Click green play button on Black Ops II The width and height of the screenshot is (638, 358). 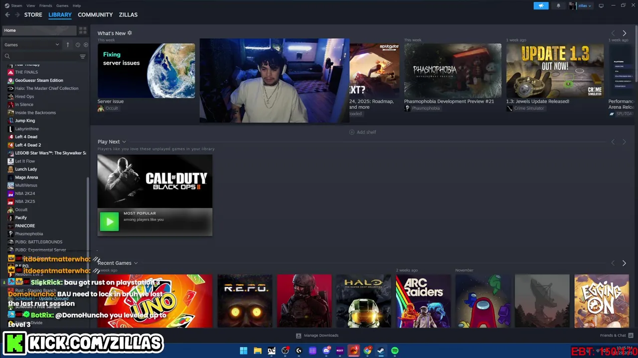tap(109, 221)
